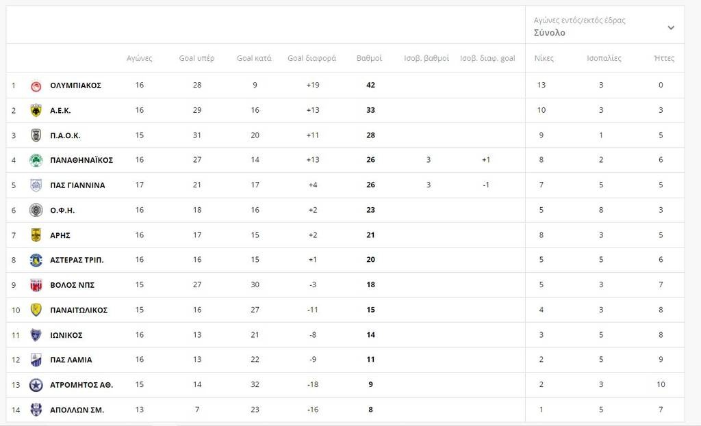Click the ΑΡΗΣ yellow team badge
The height and width of the screenshot is (426, 701).
point(36,235)
